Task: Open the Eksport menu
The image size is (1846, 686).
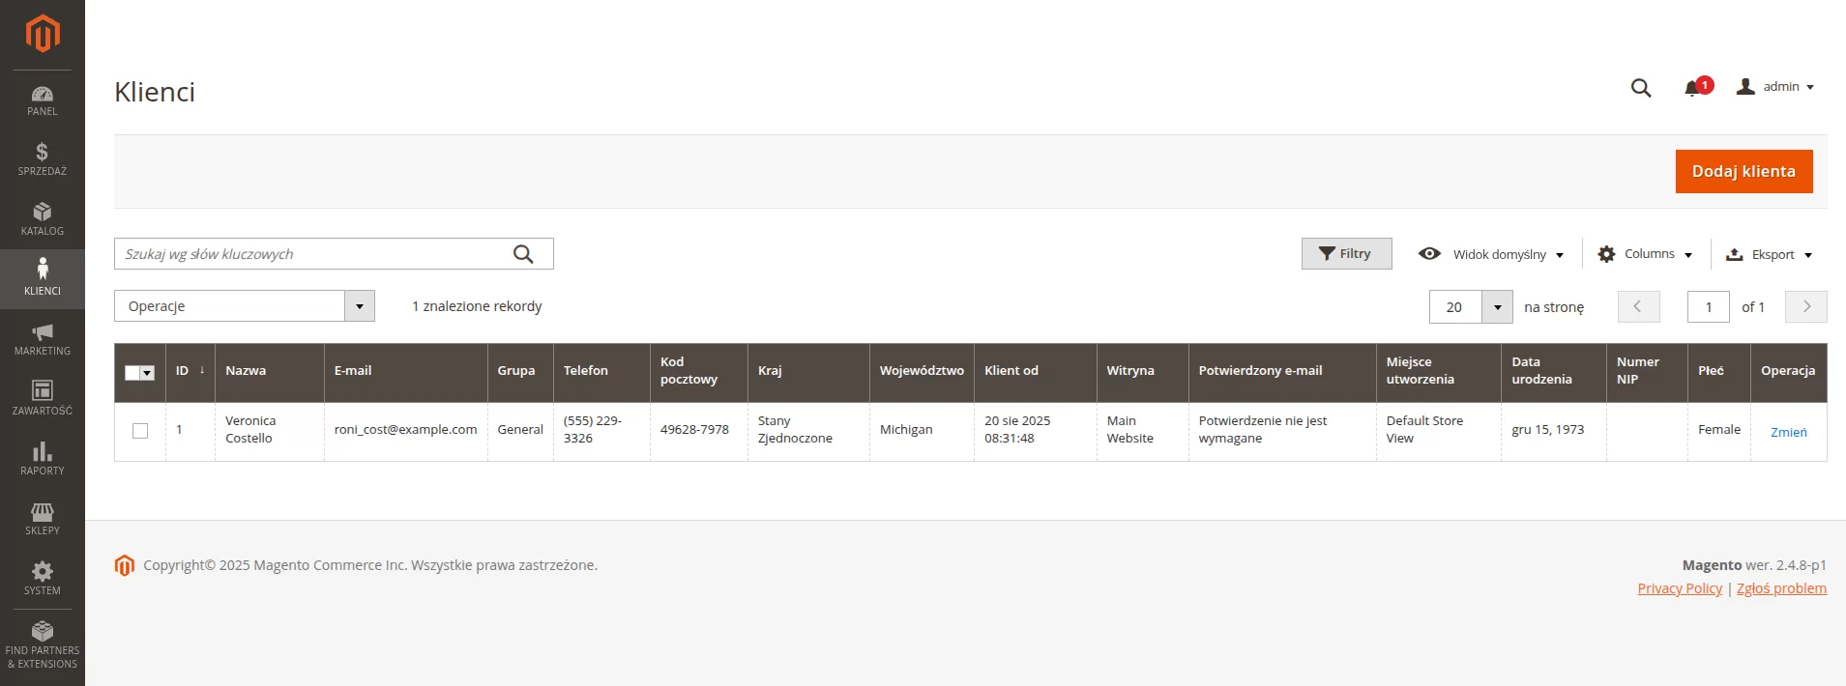Action: click(1769, 254)
